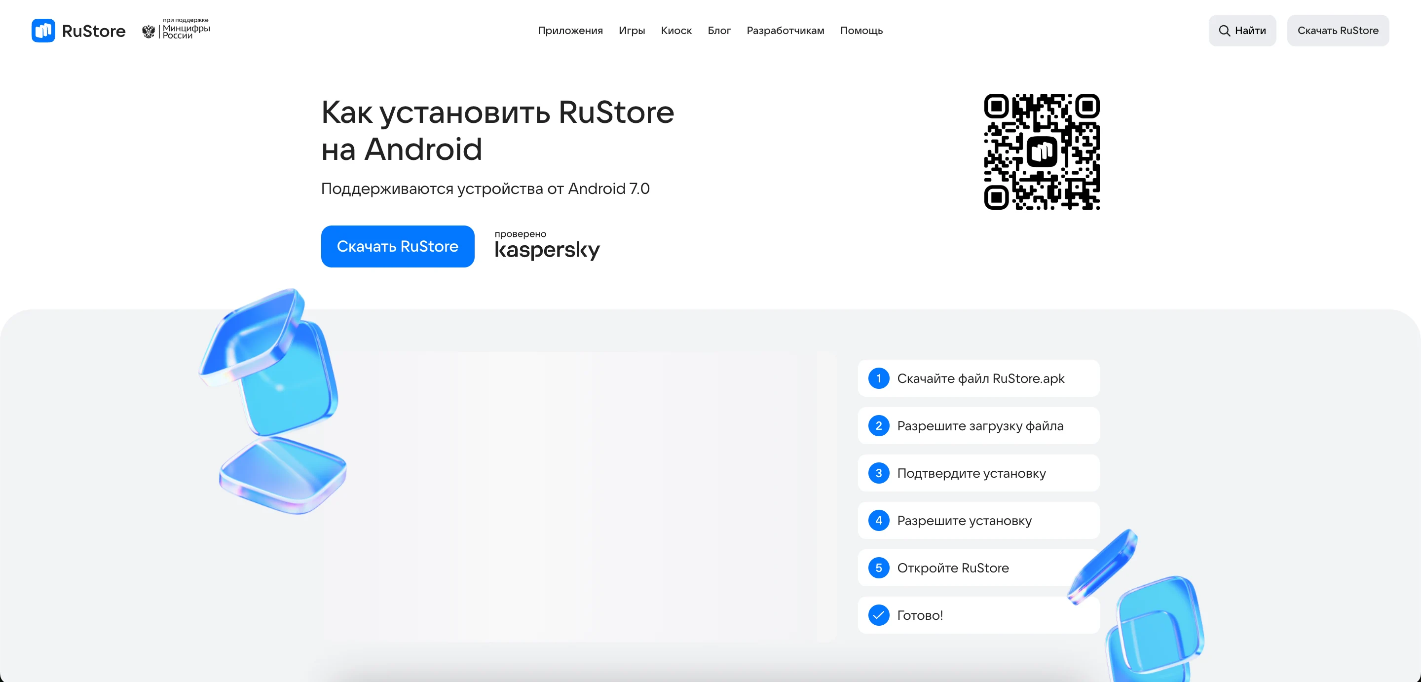Select step Разрешите загрузку файла
Screen dimensions: 1421x682
[978, 426]
